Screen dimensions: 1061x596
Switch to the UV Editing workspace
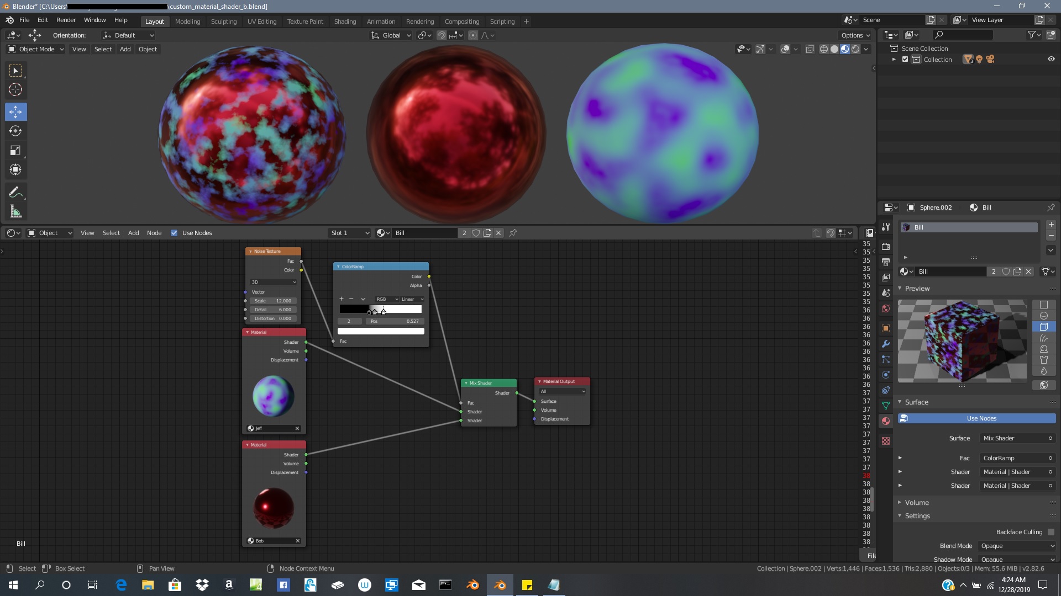(262, 22)
